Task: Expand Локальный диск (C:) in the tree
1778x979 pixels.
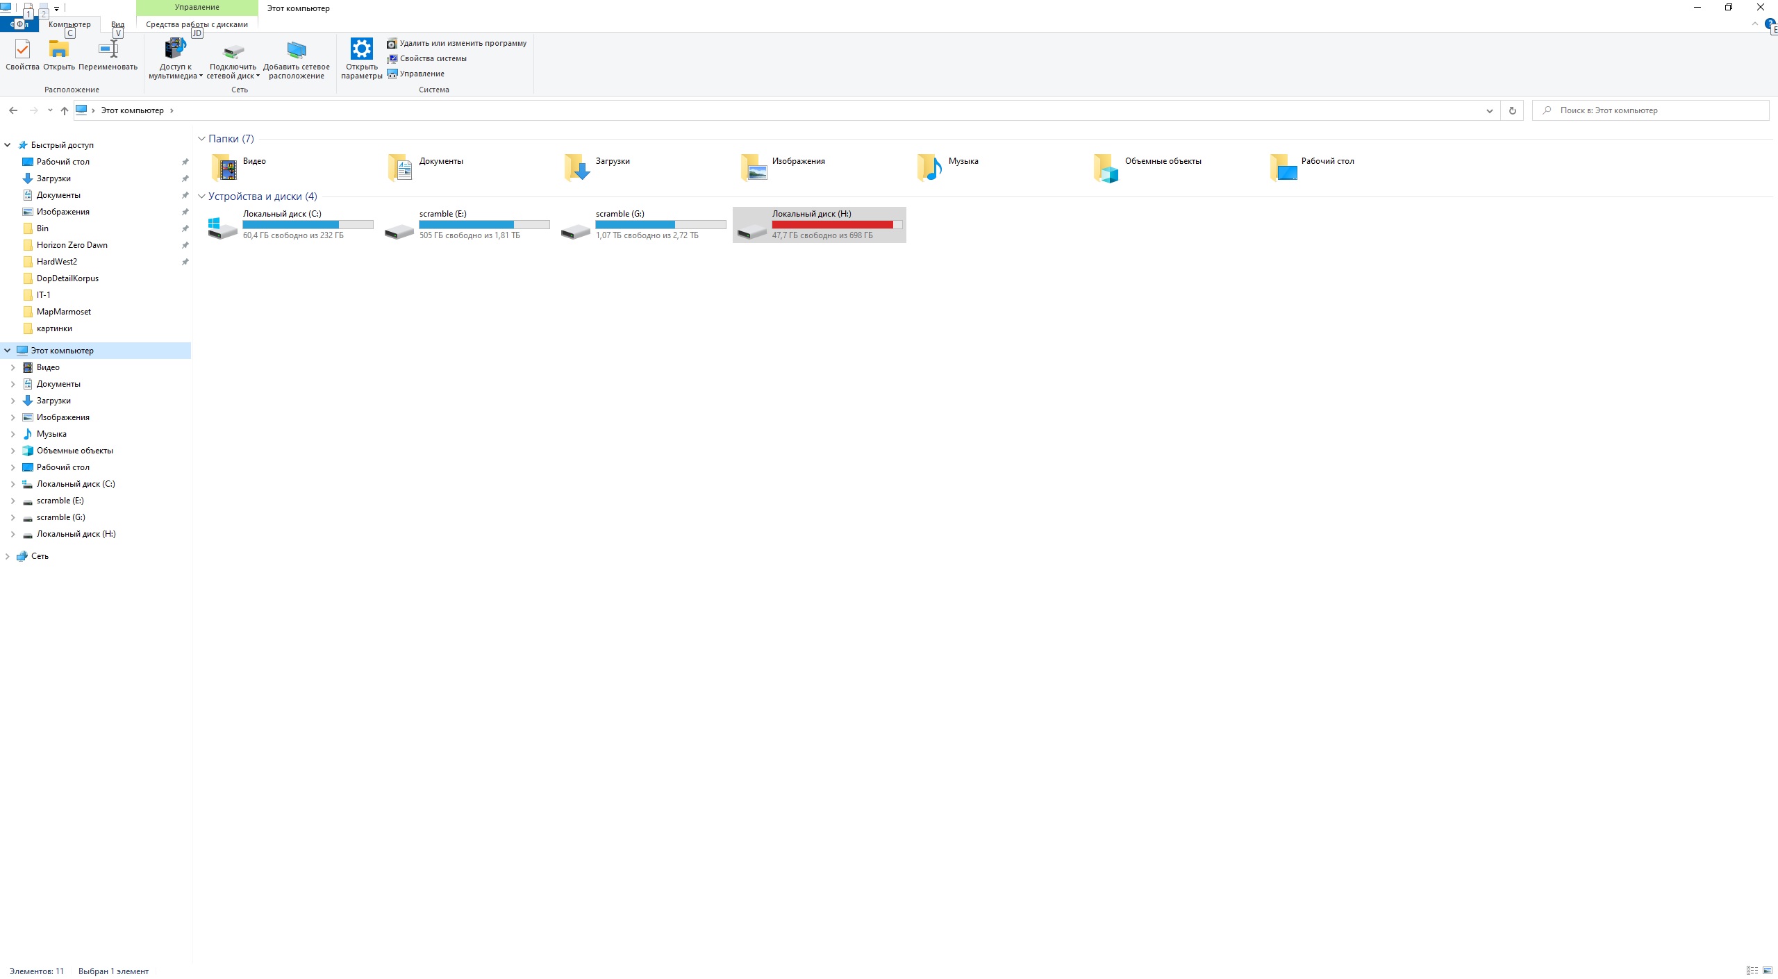Action: (x=13, y=484)
